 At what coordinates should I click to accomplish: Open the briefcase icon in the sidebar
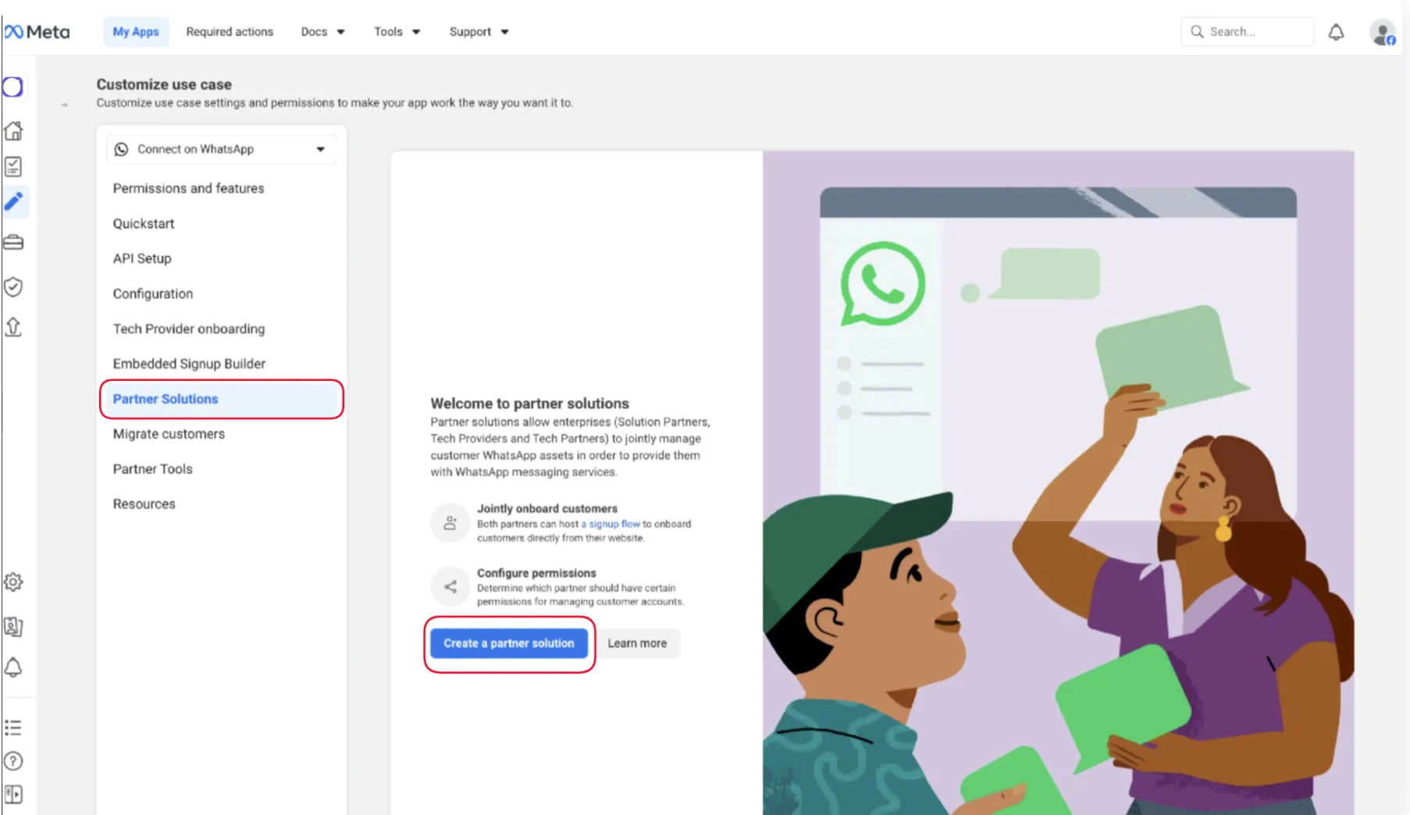[x=13, y=243]
